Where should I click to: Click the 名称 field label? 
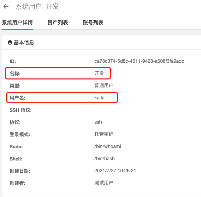(x=15, y=73)
